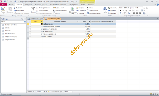Toggle italic (К) formatting
159x96 pixels.
tap(123, 10)
